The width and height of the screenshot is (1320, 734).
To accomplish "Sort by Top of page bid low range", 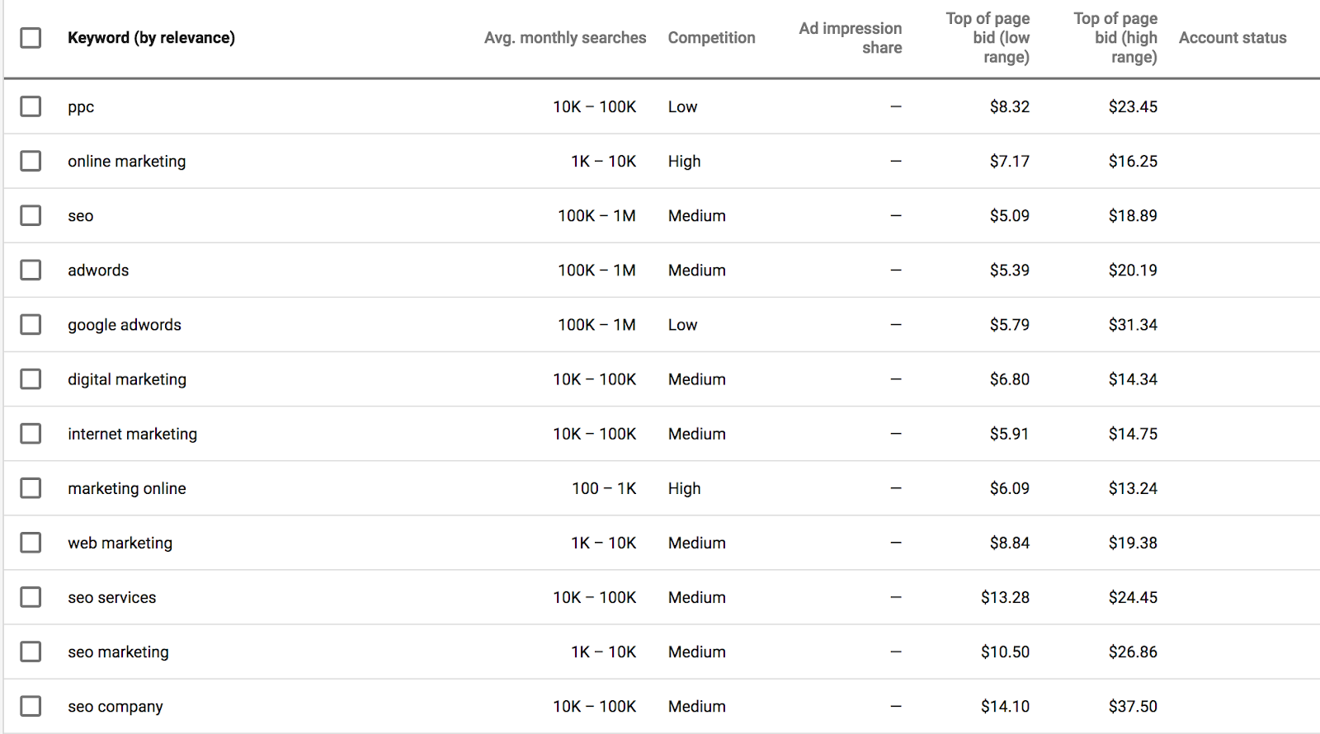I will tap(988, 38).
